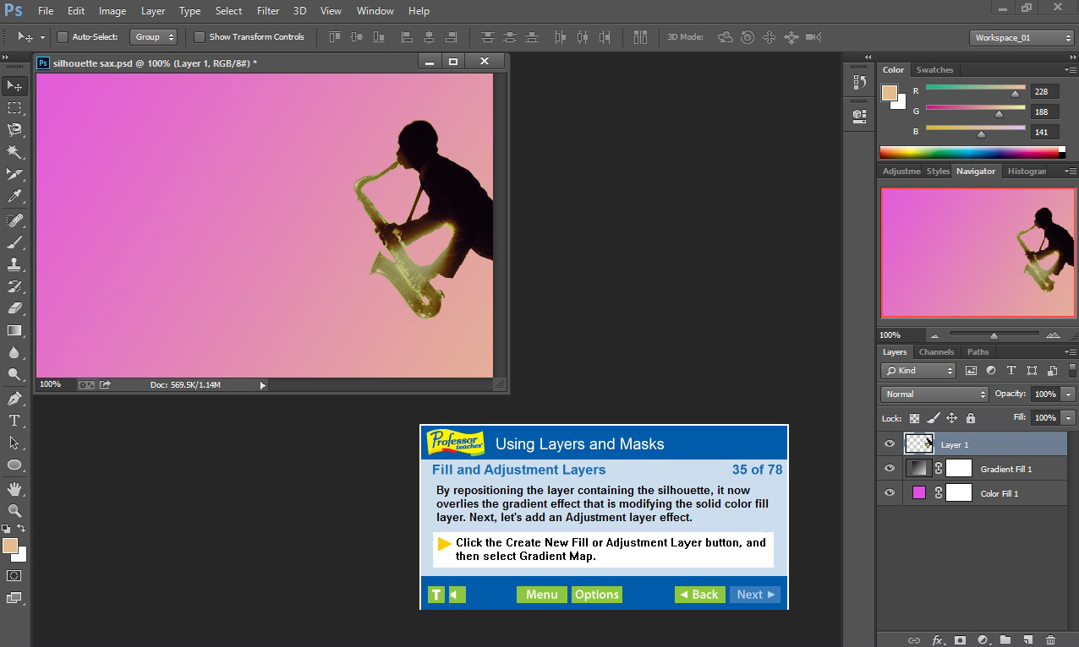Enable the Auto-Select checkbox
This screenshot has width=1079, height=647.
click(x=63, y=36)
